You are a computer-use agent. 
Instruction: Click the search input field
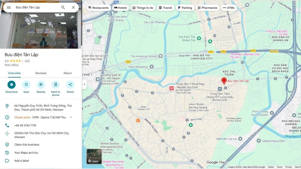click(35, 7)
